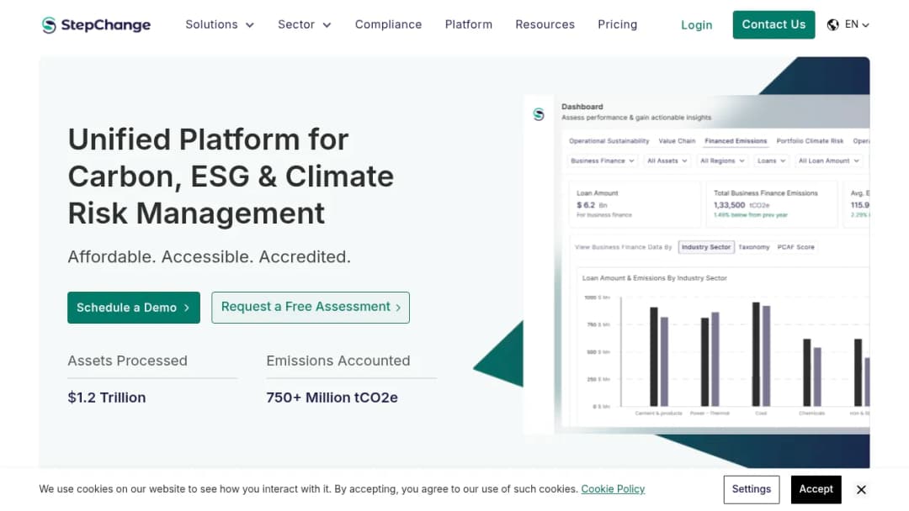Select PCAF Score view option
Image resolution: width=909 pixels, height=511 pixels.
(x=795, y=247)
